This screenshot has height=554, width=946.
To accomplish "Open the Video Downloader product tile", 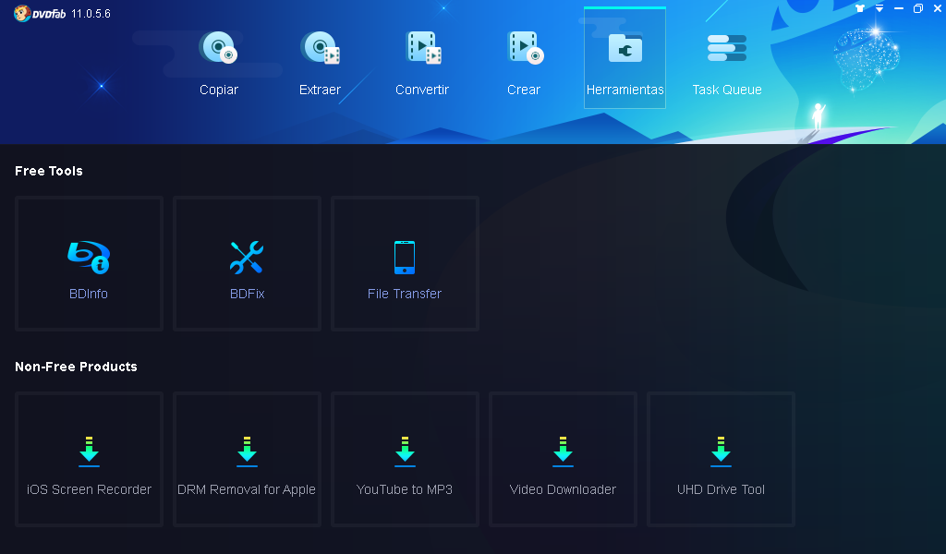I will pyautogui.click(x=563, y=459).
